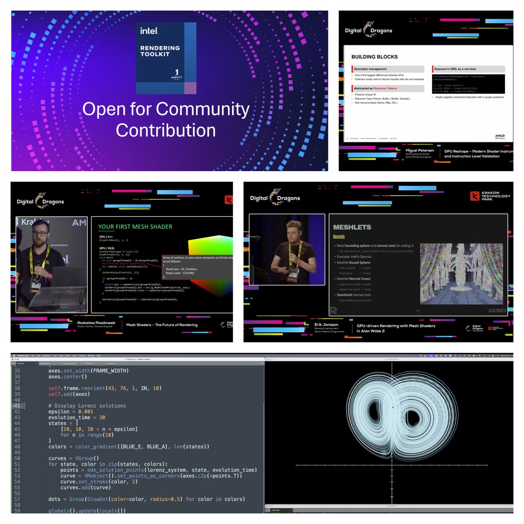Click the Digital Dragons logo on the Meshlets slide
524x524 pixels.
[x=275, y=197]
